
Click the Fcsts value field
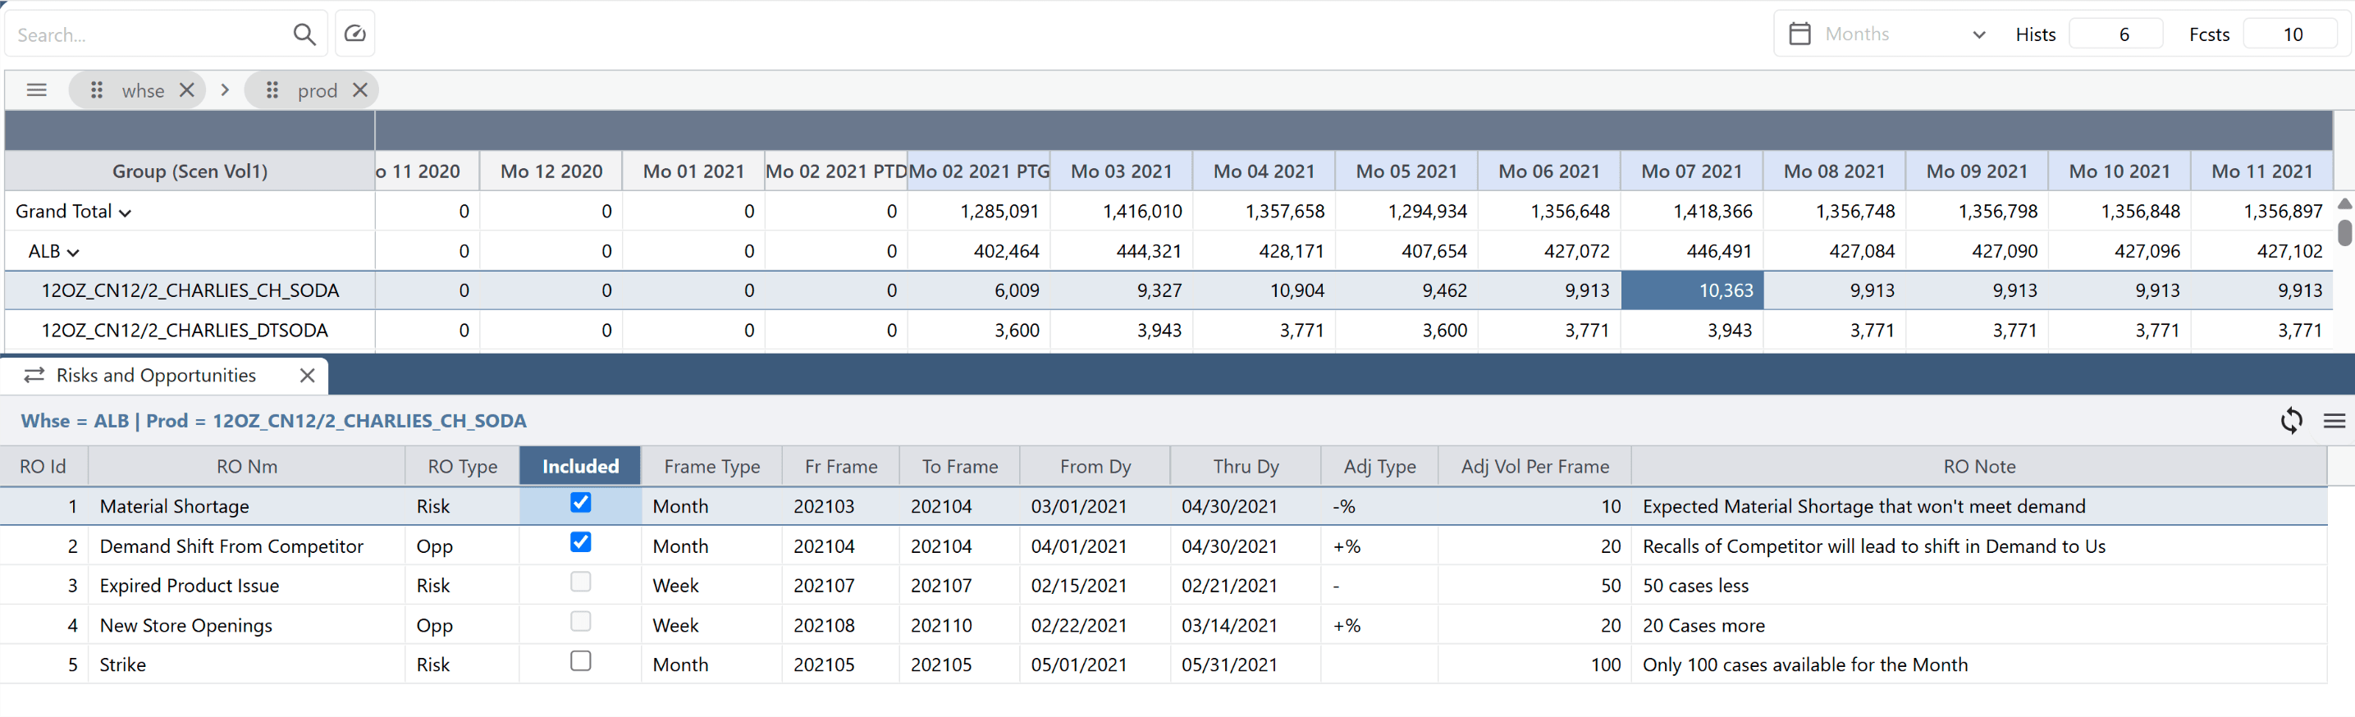coord(2291,34)
